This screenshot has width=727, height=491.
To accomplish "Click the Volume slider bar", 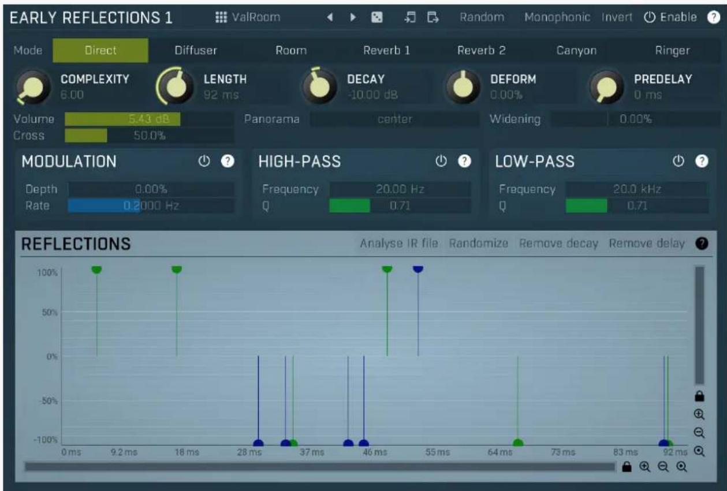I will click(149, 119).
